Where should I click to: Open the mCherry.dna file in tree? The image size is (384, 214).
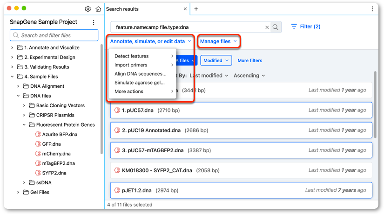click(x=56, y=154)
